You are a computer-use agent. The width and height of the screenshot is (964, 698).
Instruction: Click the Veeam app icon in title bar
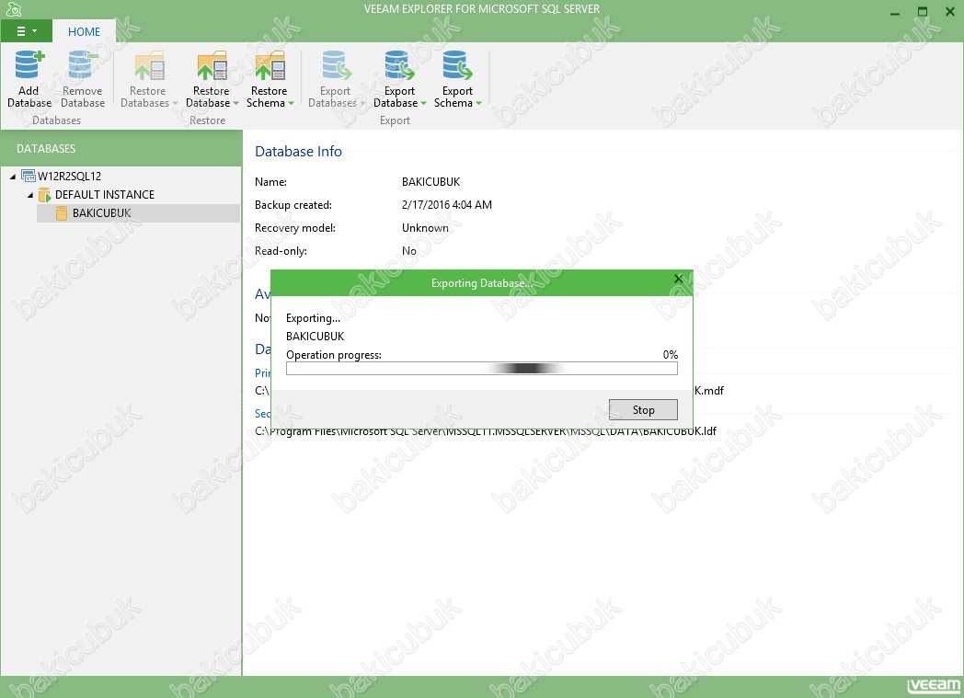click(x=14, y=9)
